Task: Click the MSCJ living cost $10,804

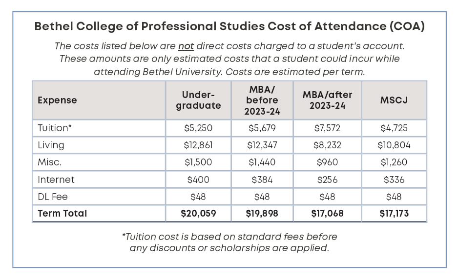Action: 394,145
